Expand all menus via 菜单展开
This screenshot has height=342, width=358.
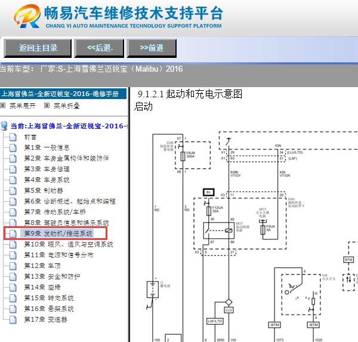click(x=23, y=106)
